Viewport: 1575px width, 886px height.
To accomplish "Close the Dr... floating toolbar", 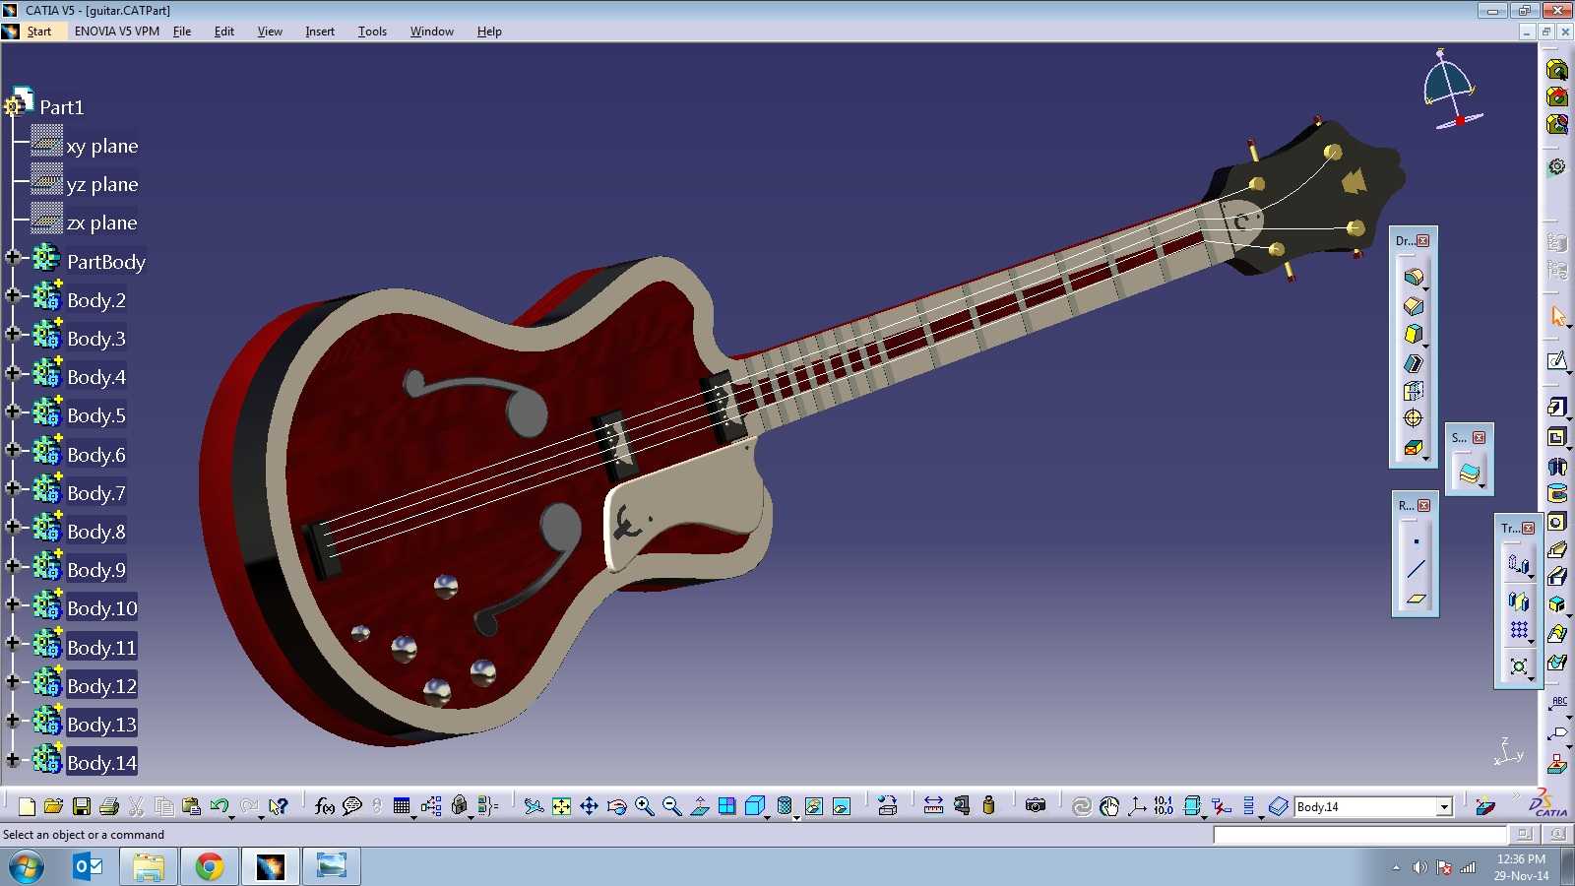I will tap(1422, 240).
